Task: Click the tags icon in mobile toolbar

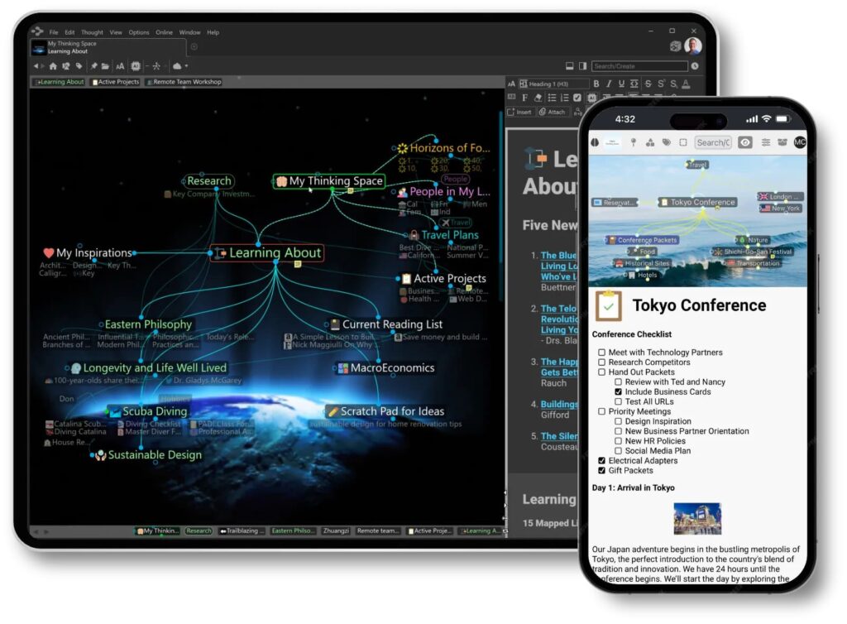Action: [x=667, y=142]
